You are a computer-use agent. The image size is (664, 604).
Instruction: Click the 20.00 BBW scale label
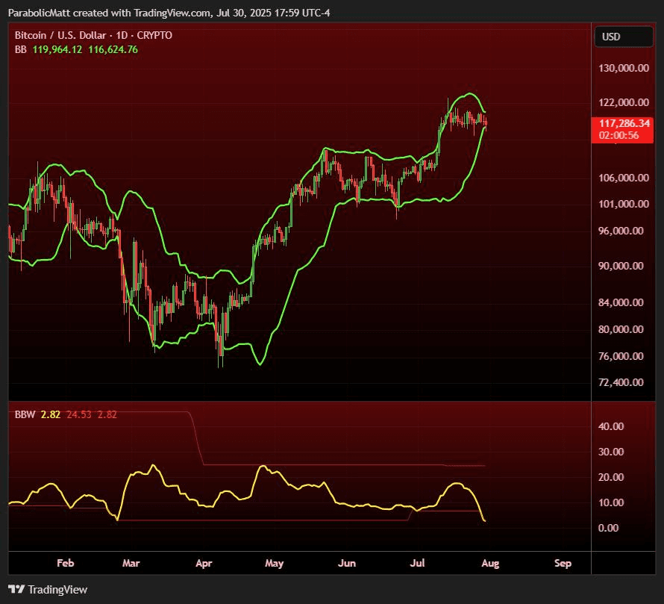[610, 477]
